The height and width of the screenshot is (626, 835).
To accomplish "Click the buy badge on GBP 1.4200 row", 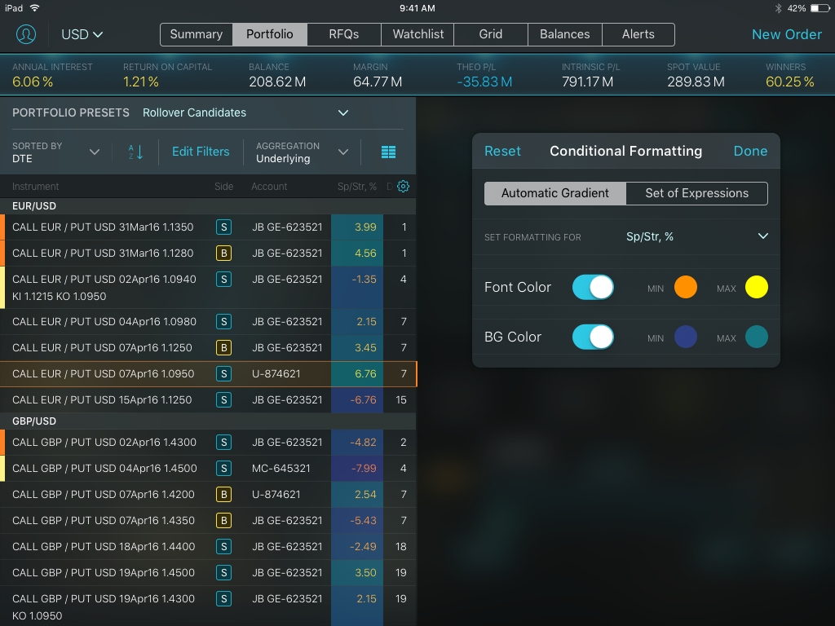I will 223,494.
